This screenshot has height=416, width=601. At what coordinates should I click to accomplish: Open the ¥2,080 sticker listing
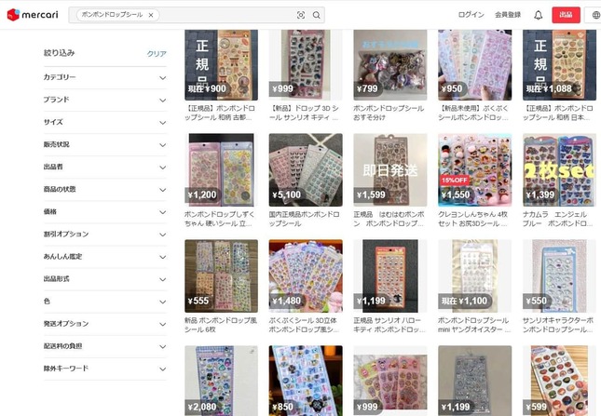click(221, 381)
